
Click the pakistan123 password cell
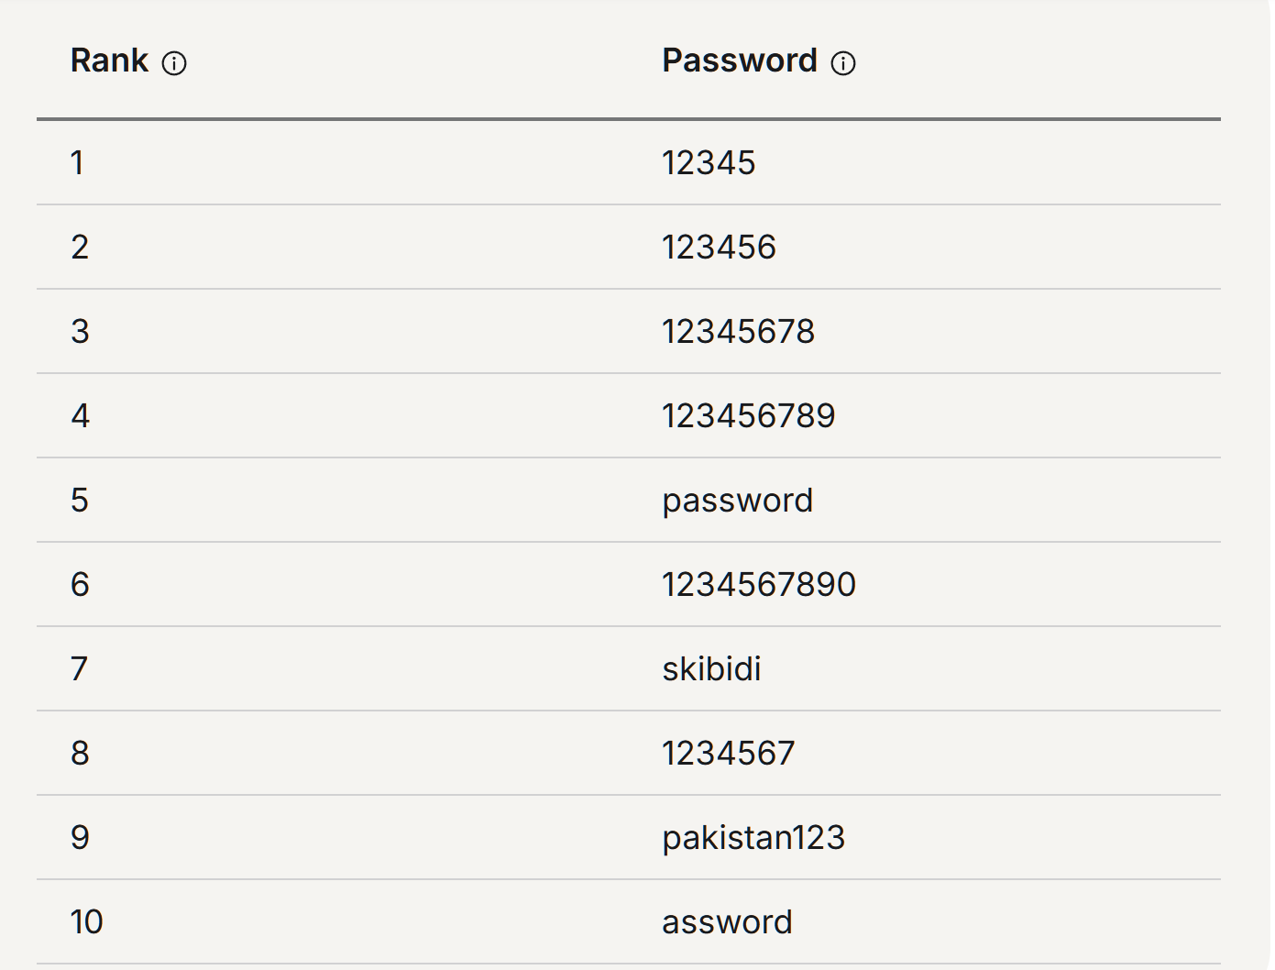pos(753,838)
